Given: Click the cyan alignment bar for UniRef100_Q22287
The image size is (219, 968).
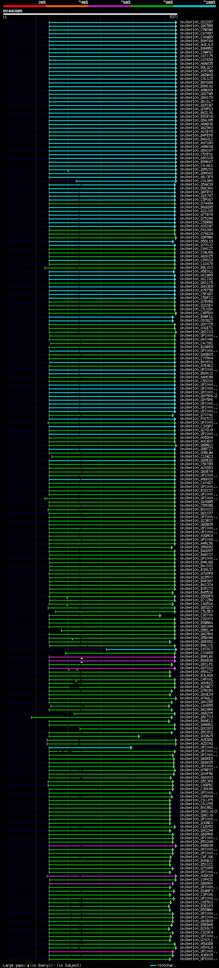Looking at the screenshot, I should (x=113, y=22).
